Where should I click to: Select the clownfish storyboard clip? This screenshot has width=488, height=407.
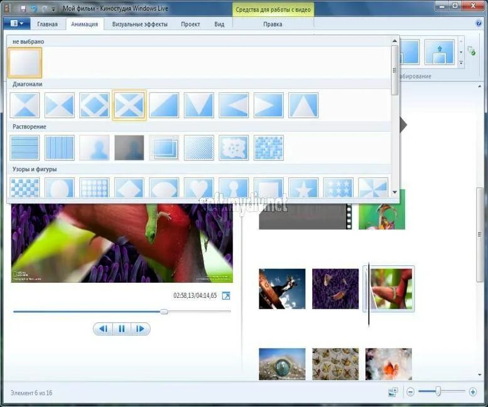pyautogui.click(x=389, y=364)
